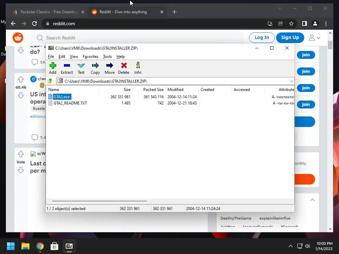Viewport: 339px width, 254px height.
Task: Bookmark this page with the star icon
Action: click(291, 23)
